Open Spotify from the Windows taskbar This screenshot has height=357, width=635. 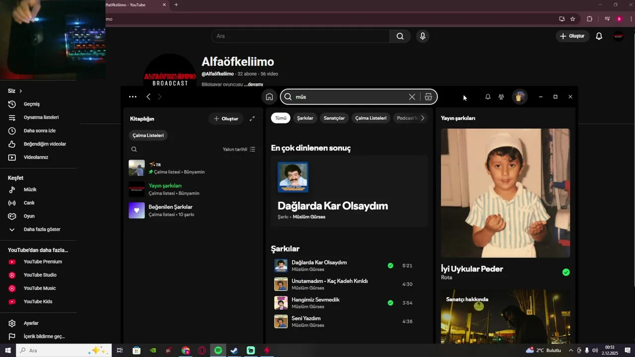218,351
